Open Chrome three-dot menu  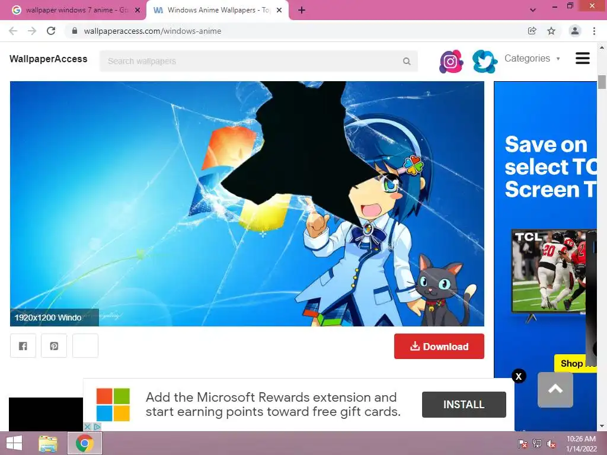(x=594, y=31)
